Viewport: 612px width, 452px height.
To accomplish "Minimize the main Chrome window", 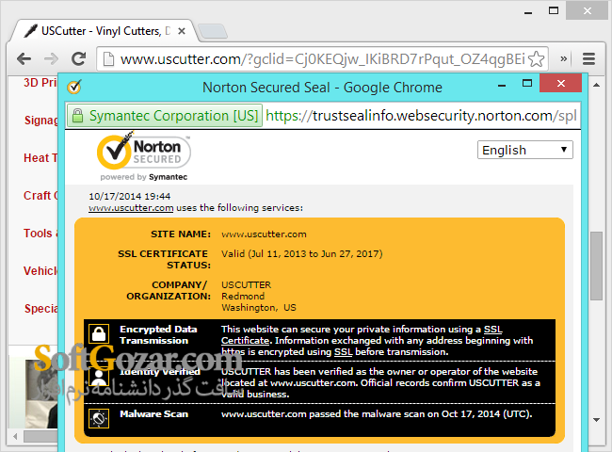I will (x=528, y=12).
